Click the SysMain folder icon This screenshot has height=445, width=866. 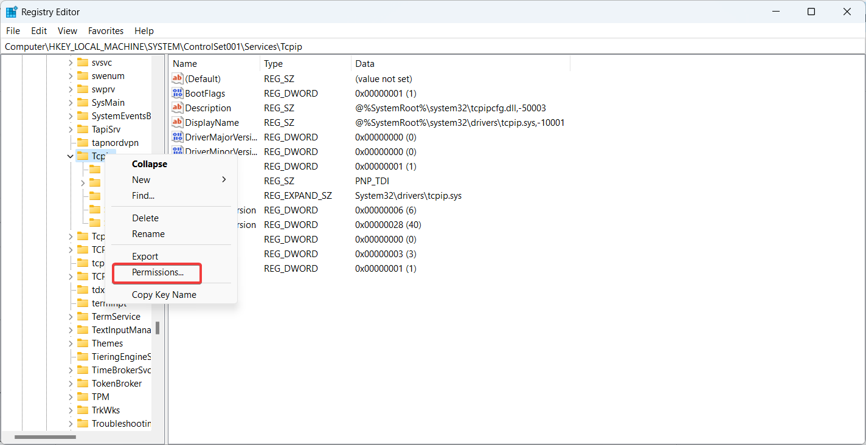point(83,103)
